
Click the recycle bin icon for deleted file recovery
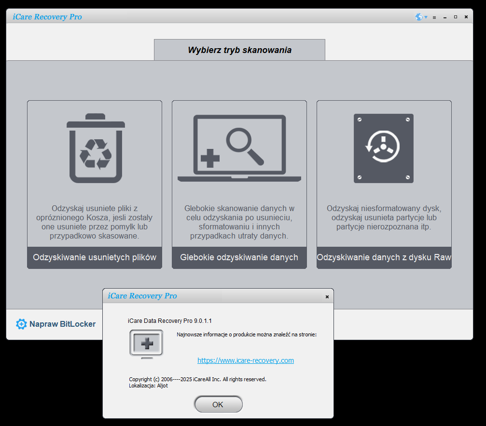96,148
